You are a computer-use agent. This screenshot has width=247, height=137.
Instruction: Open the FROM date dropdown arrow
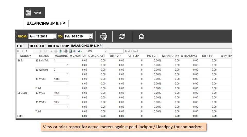55,36
